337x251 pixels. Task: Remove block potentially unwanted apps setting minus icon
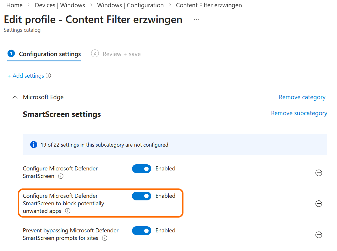point(319,204)
